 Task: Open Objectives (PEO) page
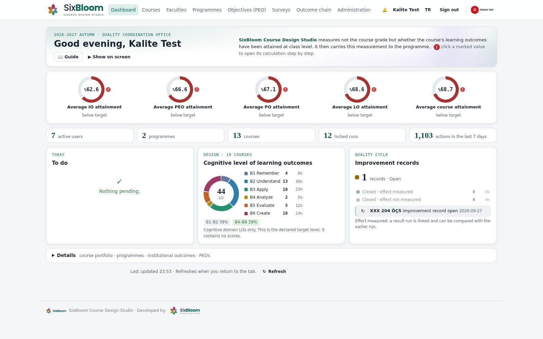coord(247,10)
